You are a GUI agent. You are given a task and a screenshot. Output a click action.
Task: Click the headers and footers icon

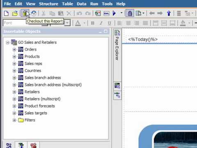tap(179, 13)
